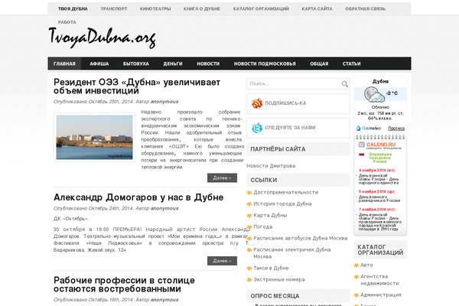Open the История города Дубна link

[x=282, y=204]
